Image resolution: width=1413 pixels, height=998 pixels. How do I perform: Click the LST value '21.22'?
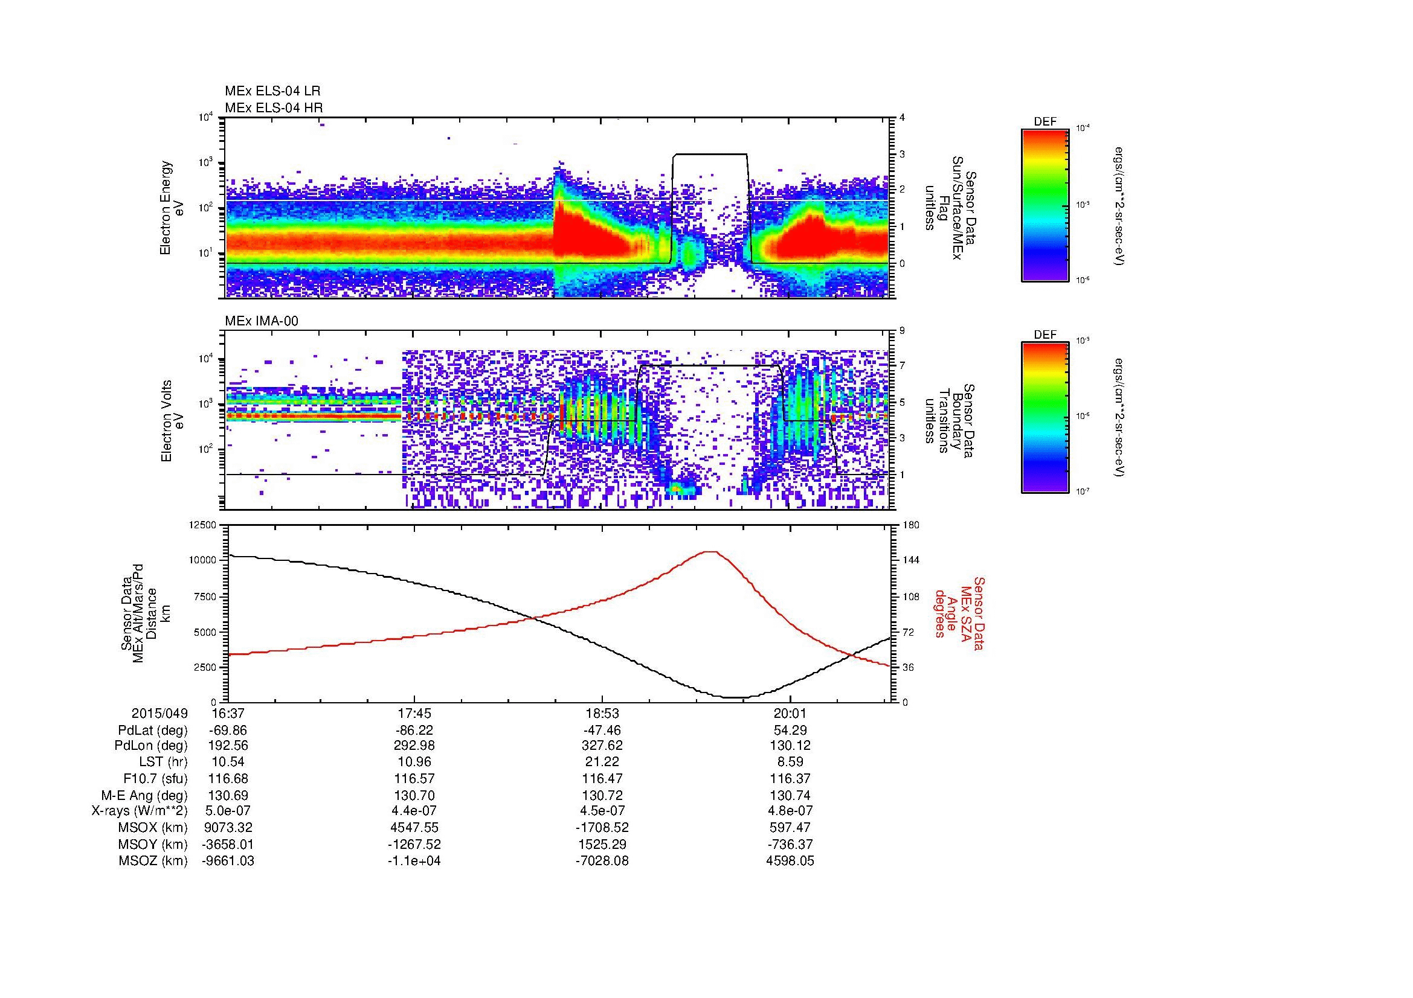point(602,762)
